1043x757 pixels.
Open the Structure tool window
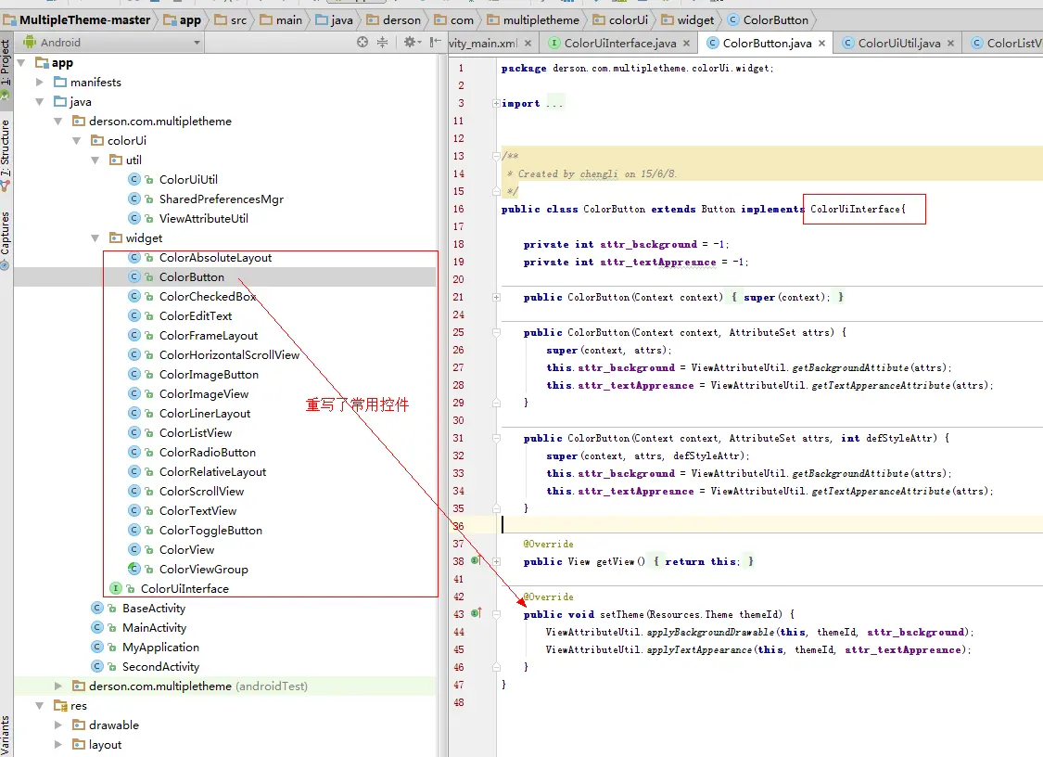(x=7, y=148)
